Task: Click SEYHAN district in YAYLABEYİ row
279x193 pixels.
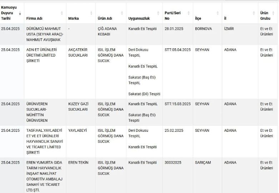Action: pos(202,130)
